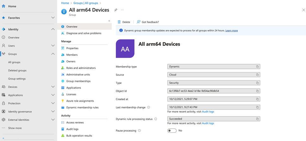Screen dimensions: 306x141
Task: Expand the Devices chevron
Action: [53, 87]
